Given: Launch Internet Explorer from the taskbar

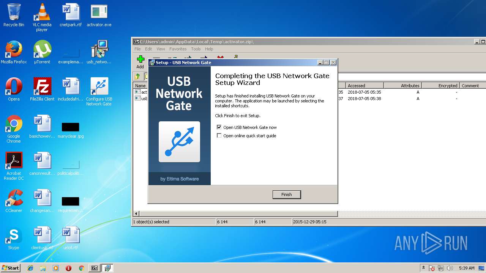Looking at the screenshot, I should [x=30, y=268].
